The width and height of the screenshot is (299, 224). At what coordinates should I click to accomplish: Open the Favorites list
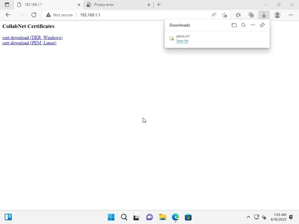[238, 15]
